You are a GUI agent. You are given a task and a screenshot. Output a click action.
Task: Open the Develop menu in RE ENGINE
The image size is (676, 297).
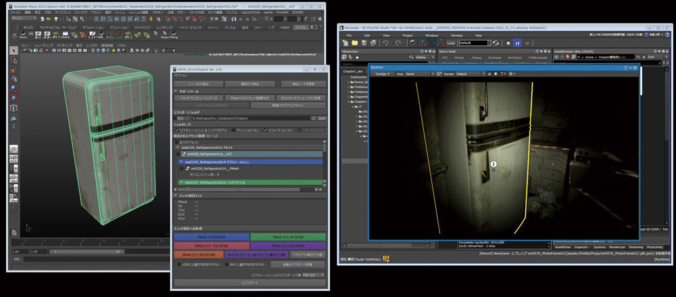[456, 35]
